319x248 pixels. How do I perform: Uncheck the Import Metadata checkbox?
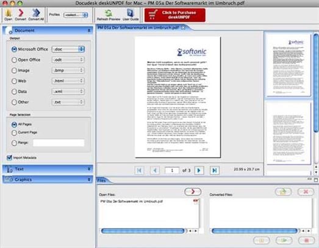(x=9, y=158)
